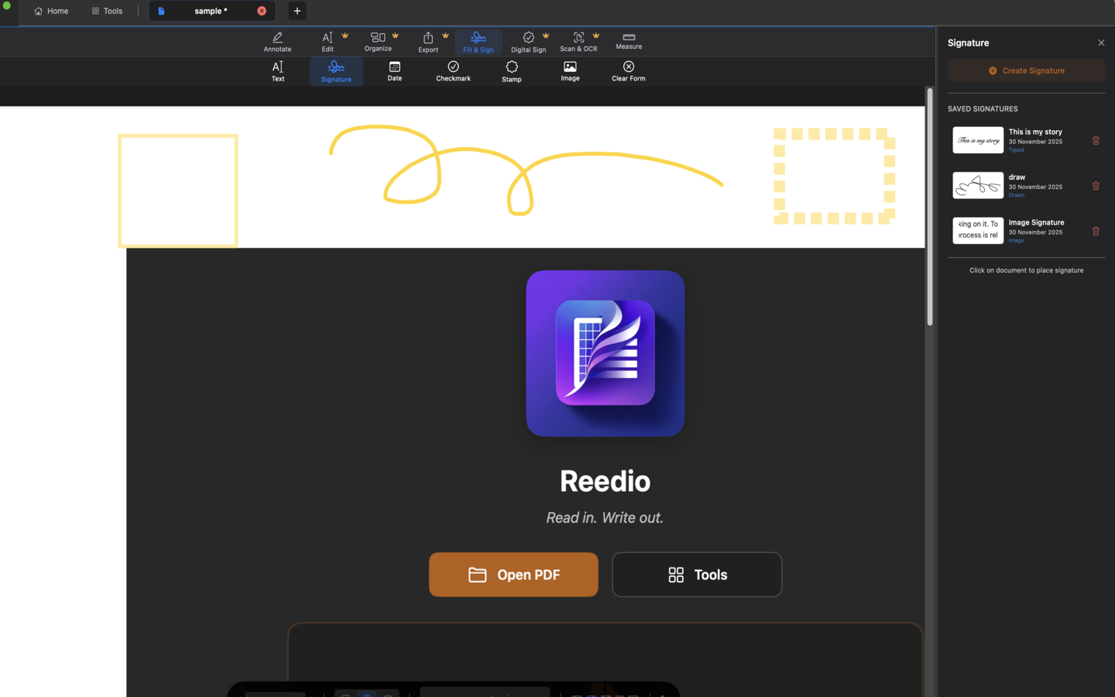Select the Measure tool
Viewport: 1115px width, 697px height.
point(628,42)
